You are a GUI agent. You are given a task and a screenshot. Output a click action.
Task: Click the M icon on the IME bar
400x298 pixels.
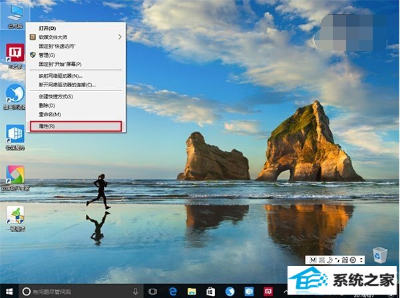pos(313,260)
